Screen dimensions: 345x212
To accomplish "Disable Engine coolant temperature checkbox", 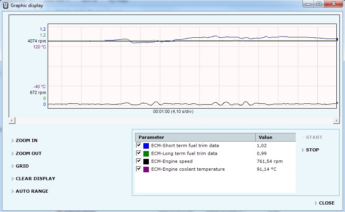I will coord(139,169).
